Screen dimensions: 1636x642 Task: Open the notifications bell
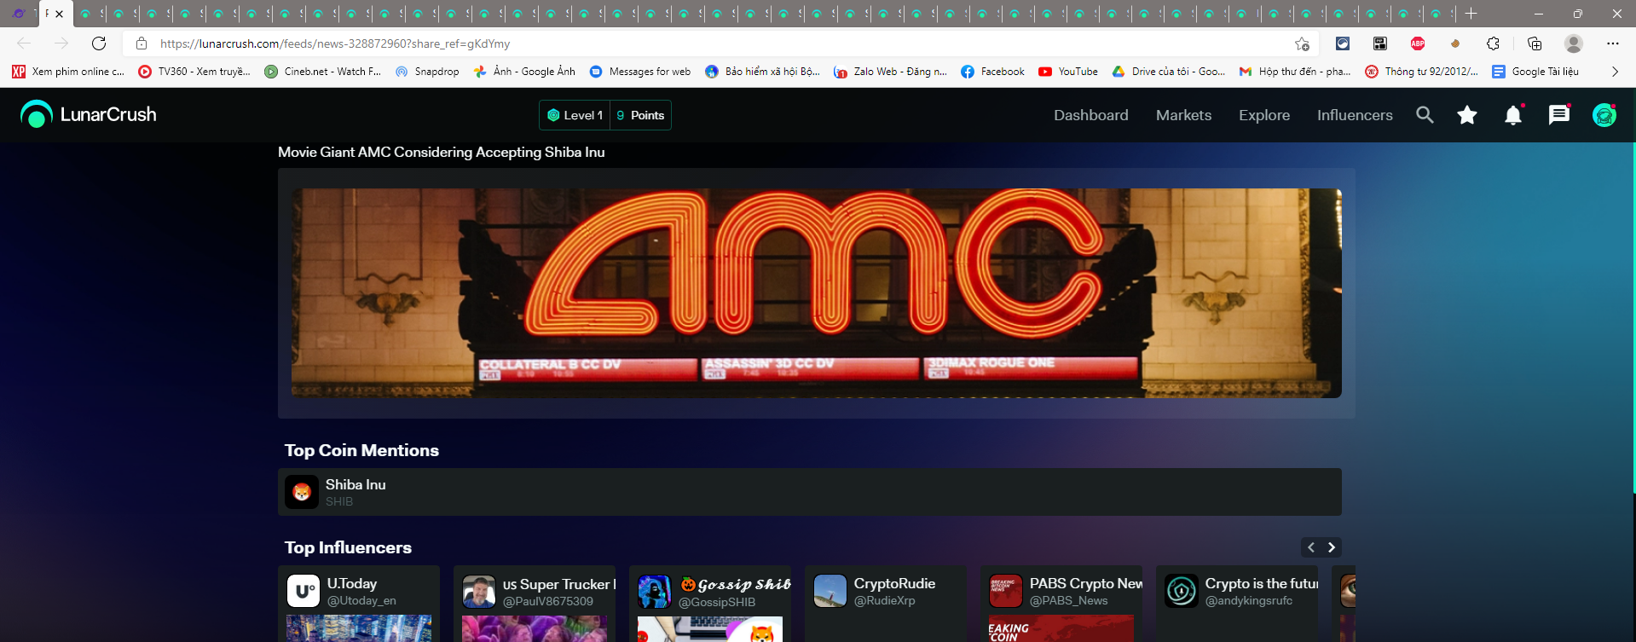[x=1513, y=115]
